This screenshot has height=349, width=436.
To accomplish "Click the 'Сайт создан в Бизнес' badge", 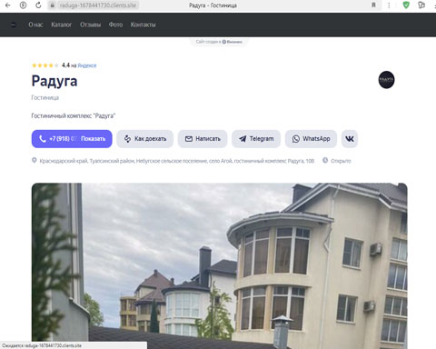I will 219,42.
